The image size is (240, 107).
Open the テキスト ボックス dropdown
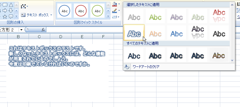coord(51,15)
